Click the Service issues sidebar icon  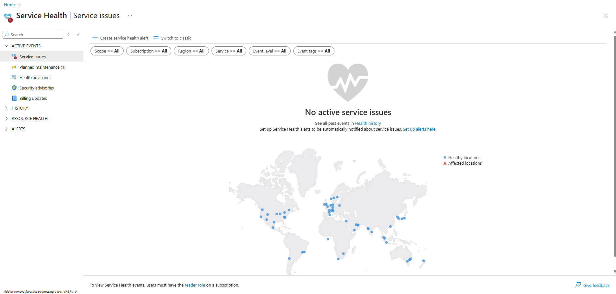[14, 57]
